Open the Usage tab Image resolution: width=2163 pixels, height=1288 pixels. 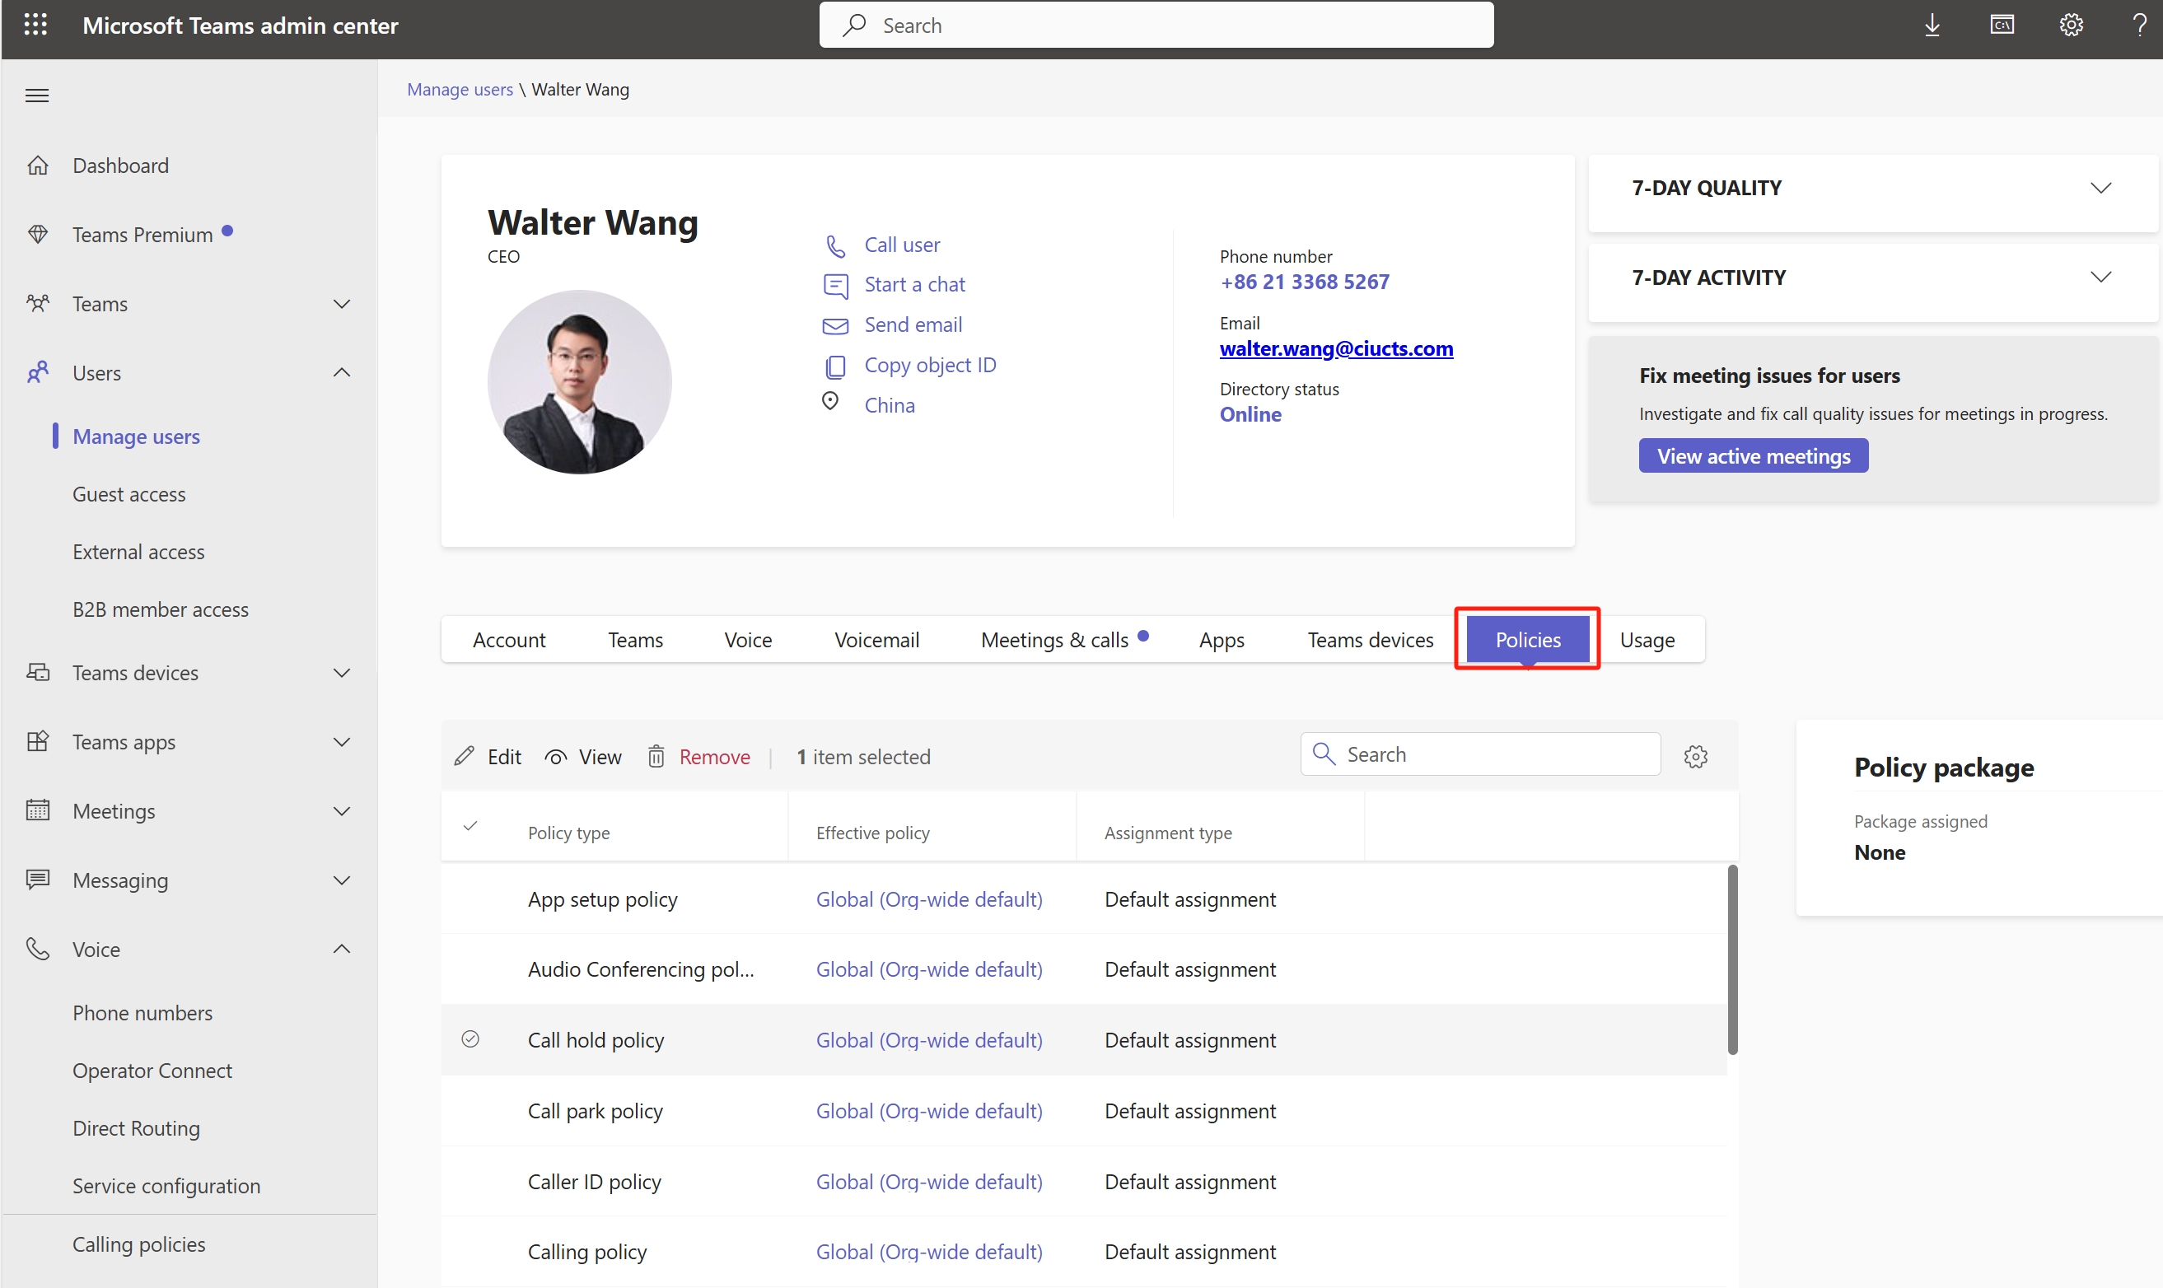tap(1647, 640)
